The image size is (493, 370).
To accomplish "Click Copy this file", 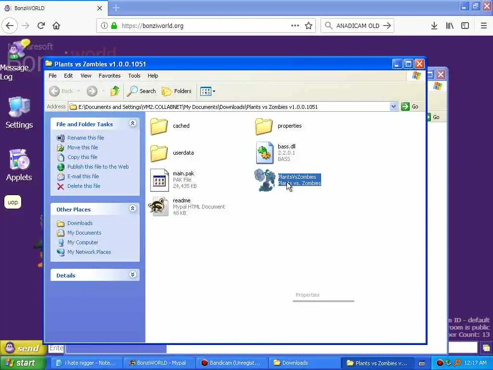I will tap(82, 157).
